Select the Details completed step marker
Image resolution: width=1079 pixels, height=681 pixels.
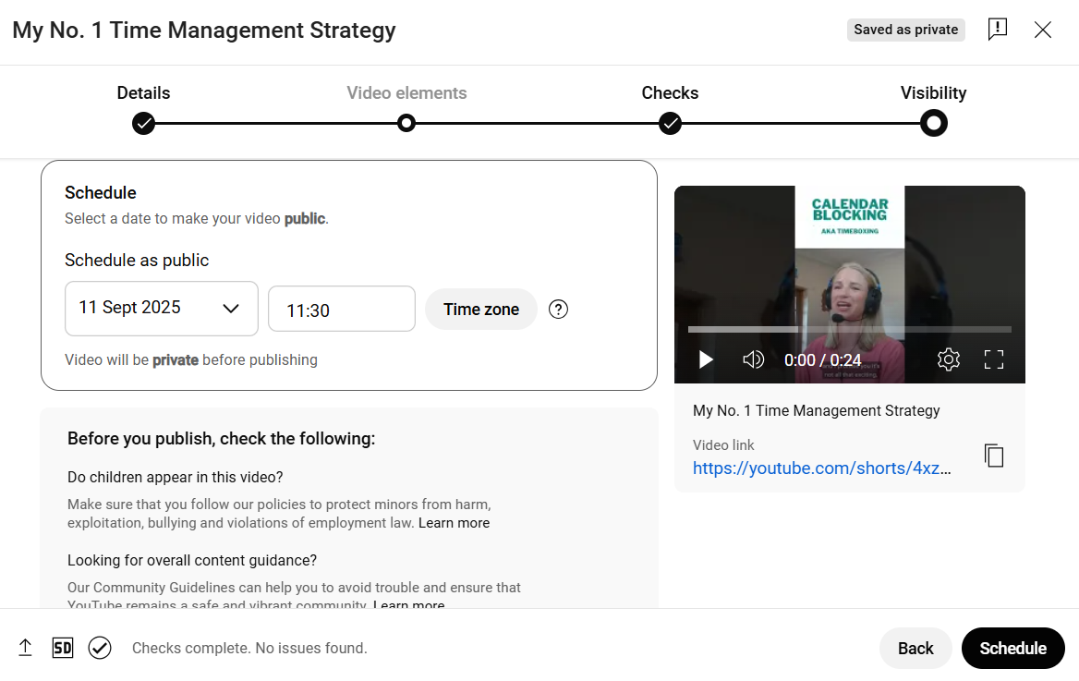pyautogui.click(x=143, y=123)
